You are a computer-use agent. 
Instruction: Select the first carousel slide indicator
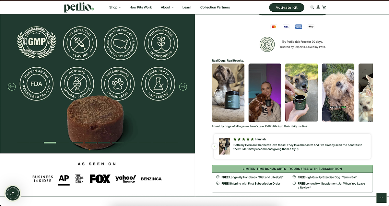coord(50,143)
